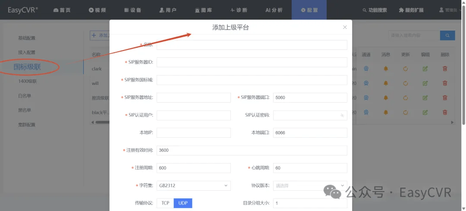Screen dimensions: 466x211
Task: Click the edit icon in 推流级联 row
Action: click(x=425, y=98)
